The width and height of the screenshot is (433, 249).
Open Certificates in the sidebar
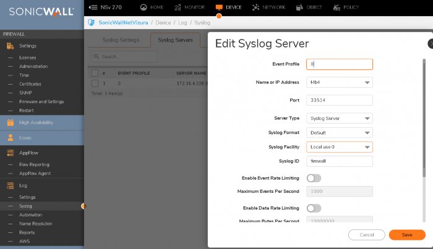point(30,84)
